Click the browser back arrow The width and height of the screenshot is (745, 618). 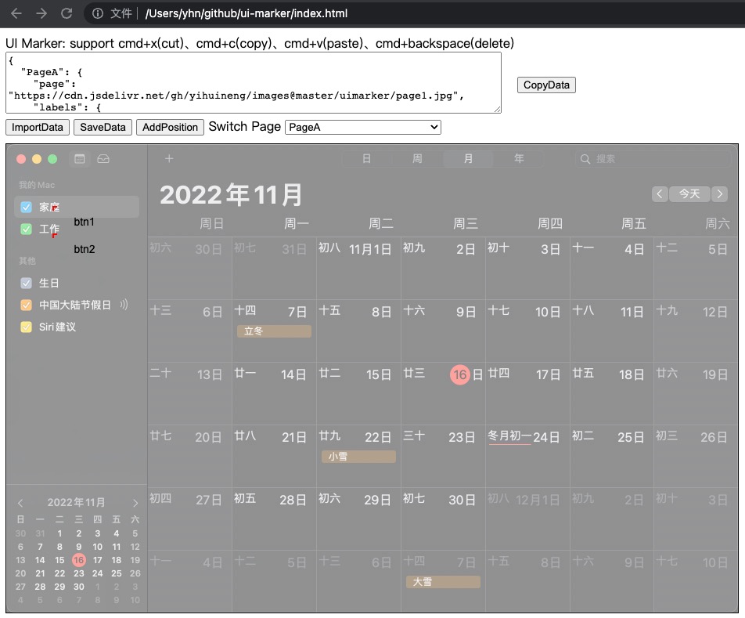[x=16, y=13]
